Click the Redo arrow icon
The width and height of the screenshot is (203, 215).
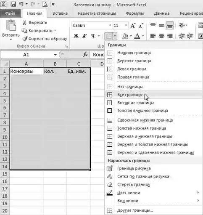point(33,4)
